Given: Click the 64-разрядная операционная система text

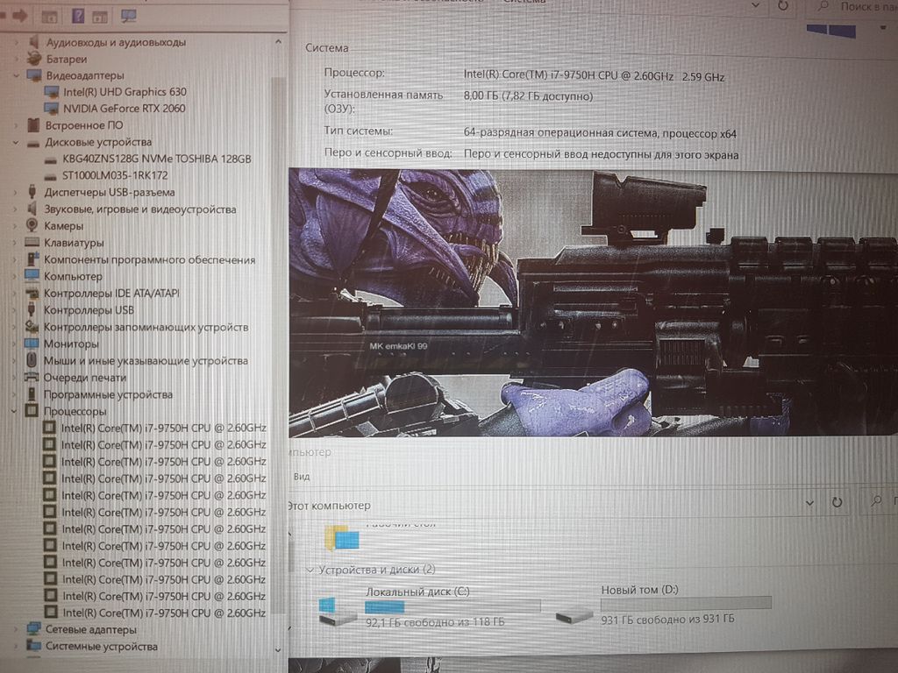Looking at the screenshot, I should [600, 133].
